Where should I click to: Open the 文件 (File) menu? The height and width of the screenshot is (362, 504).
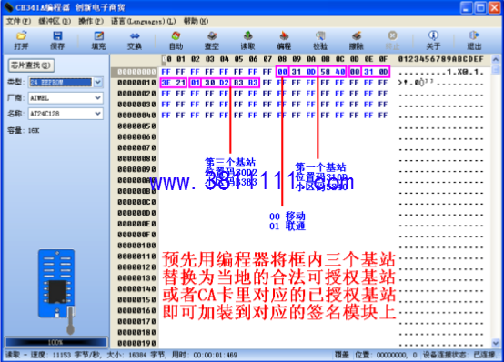click(x=18, y=21)
